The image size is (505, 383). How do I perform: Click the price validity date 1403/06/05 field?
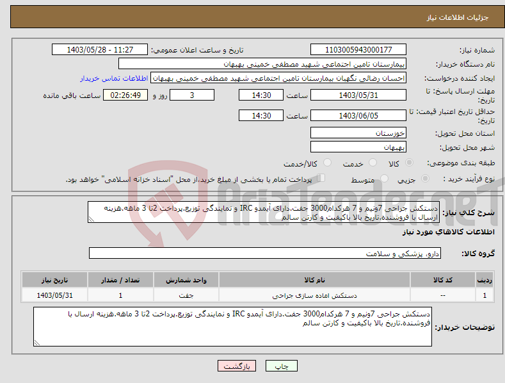point(358,115)
